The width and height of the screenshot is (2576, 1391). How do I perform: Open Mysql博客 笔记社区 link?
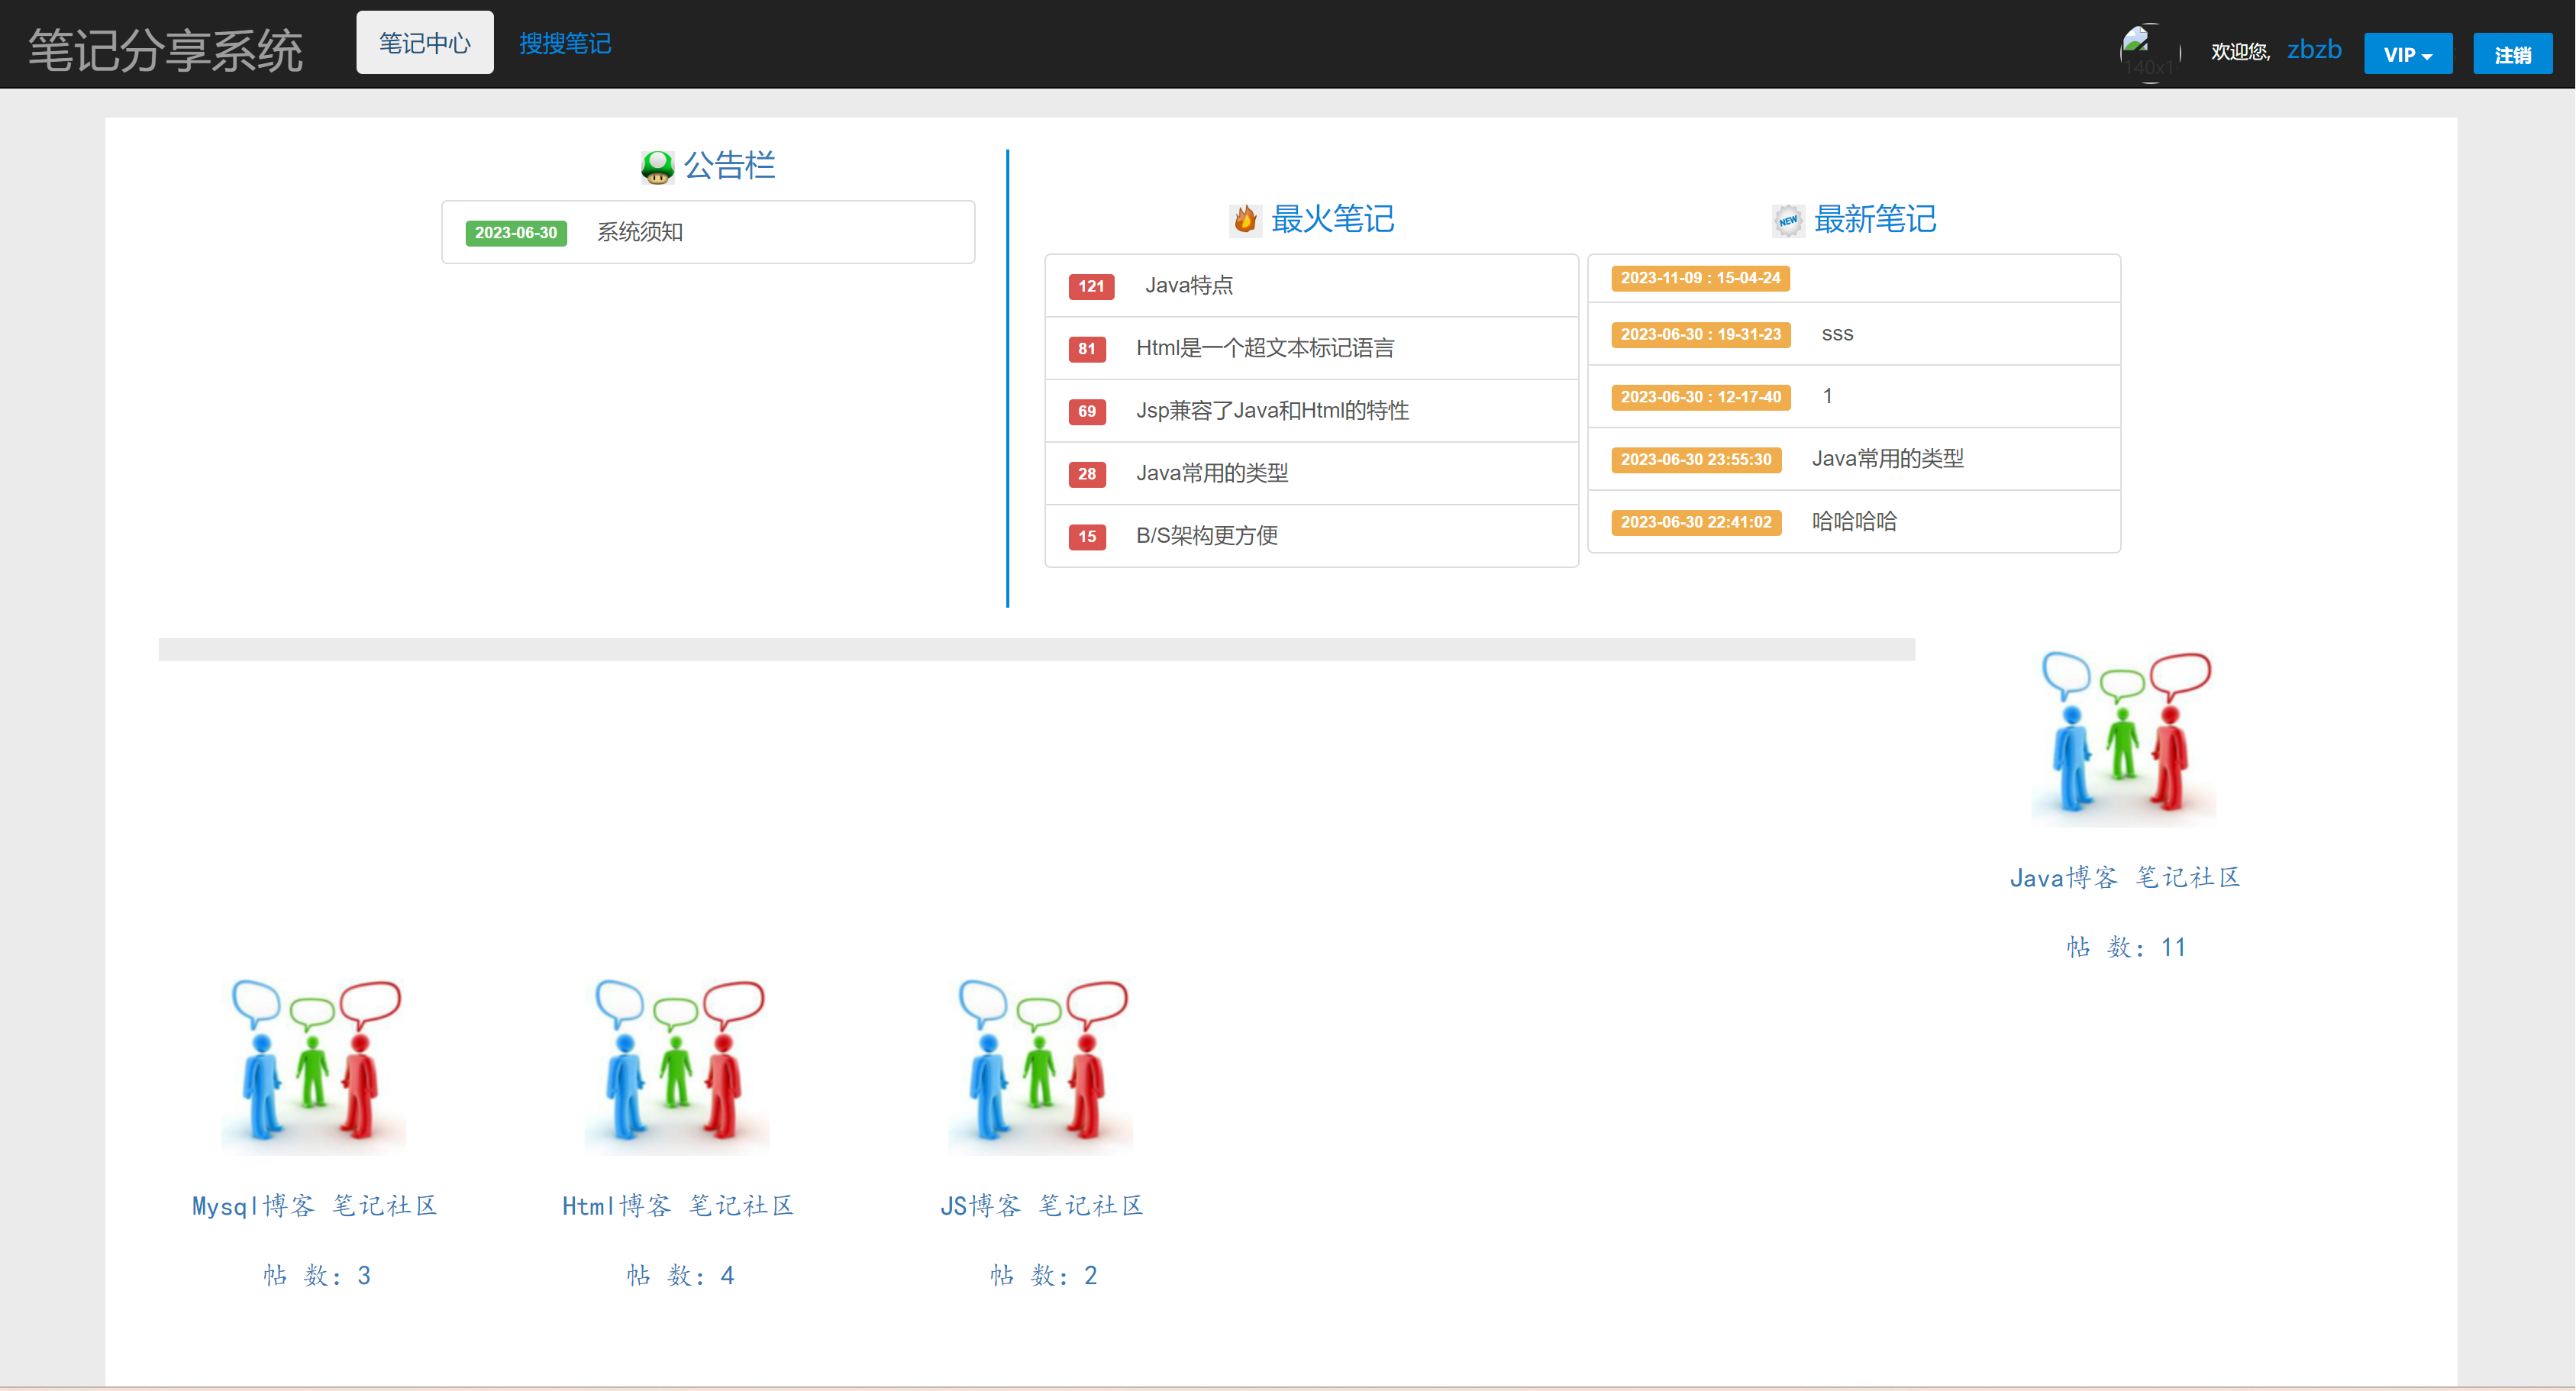314,1205
